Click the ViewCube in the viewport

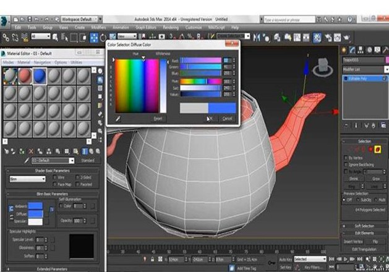click(x=322, y=65)
